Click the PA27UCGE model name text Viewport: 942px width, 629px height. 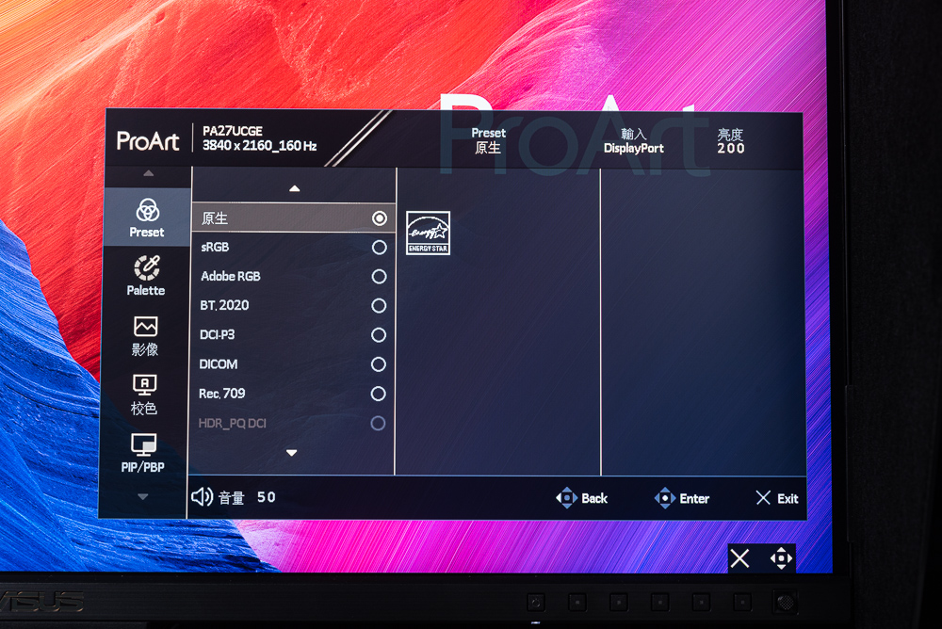click(233, 131)
